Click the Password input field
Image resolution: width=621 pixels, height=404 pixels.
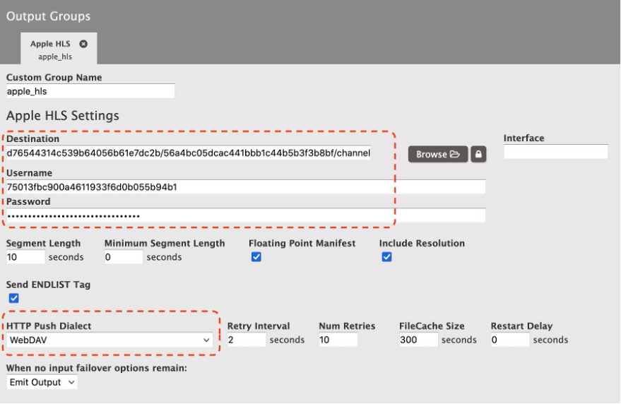pos(246,216)
